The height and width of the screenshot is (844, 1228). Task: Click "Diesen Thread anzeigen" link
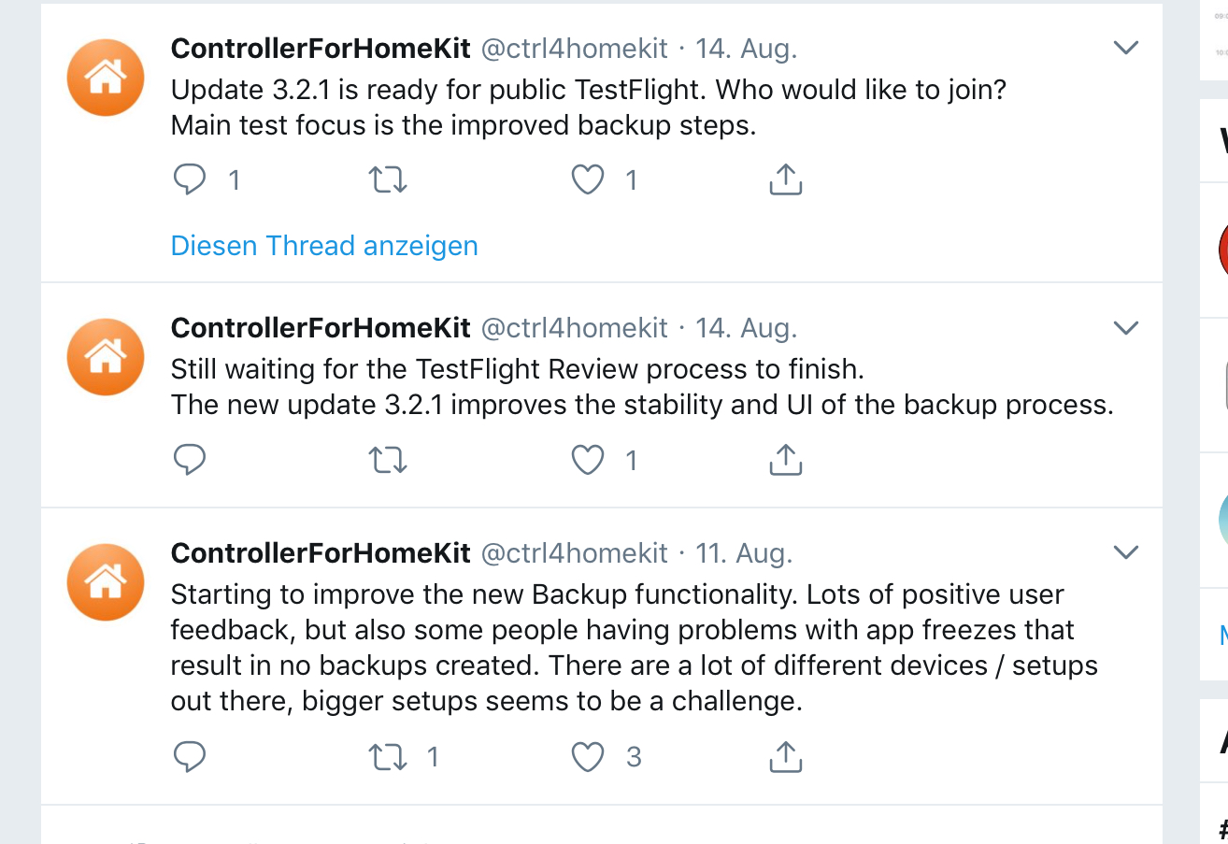click(324, 246)
